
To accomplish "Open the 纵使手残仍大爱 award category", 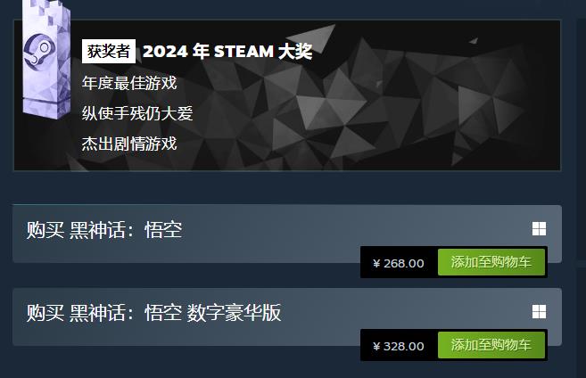I will 137,113.
